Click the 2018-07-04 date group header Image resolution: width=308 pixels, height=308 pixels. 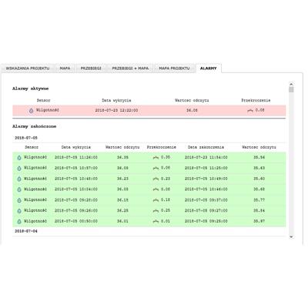(x=26, y=231)
